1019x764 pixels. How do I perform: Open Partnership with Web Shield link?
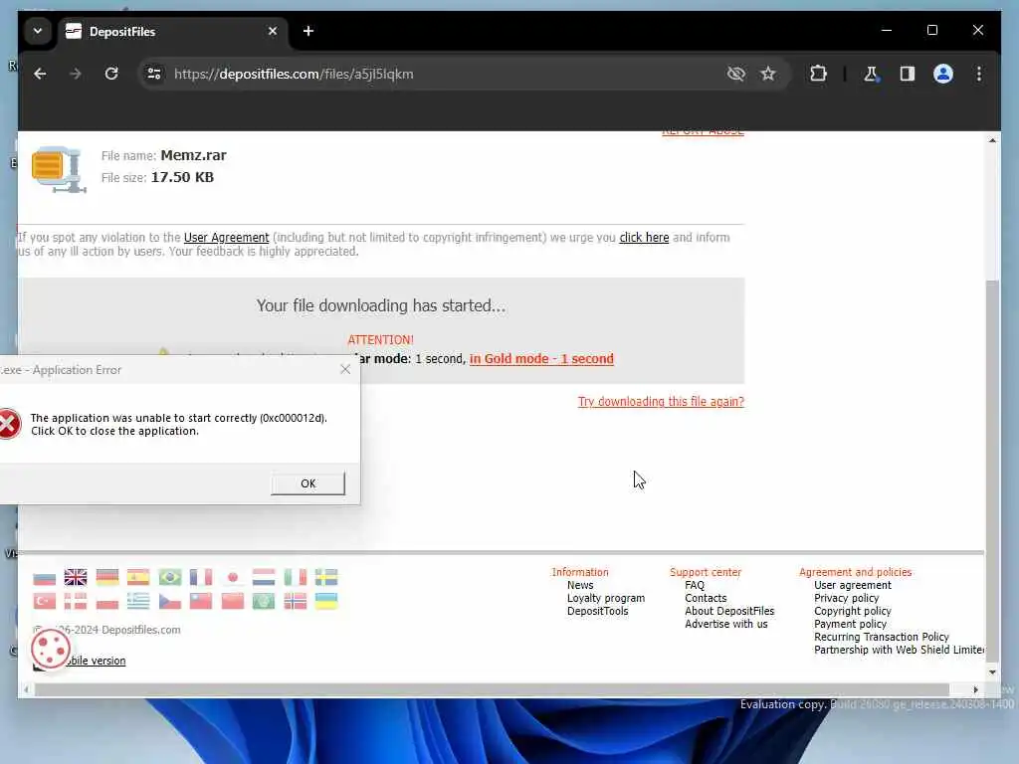900,650
